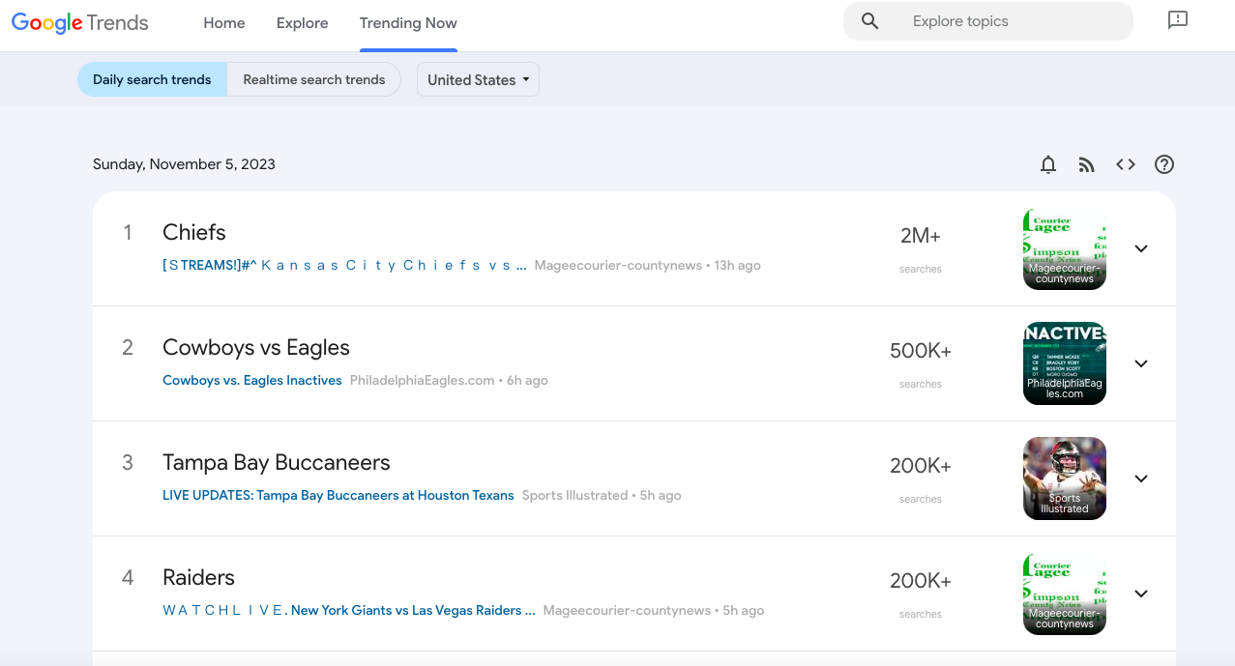Open the help question mark icon
Screen dimensions: 1235x666
(1164, 164)
